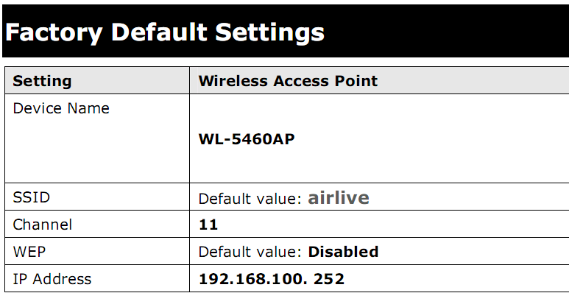The image size is (569, 293).
Task: Click the channel value 11
Action: 208,225
